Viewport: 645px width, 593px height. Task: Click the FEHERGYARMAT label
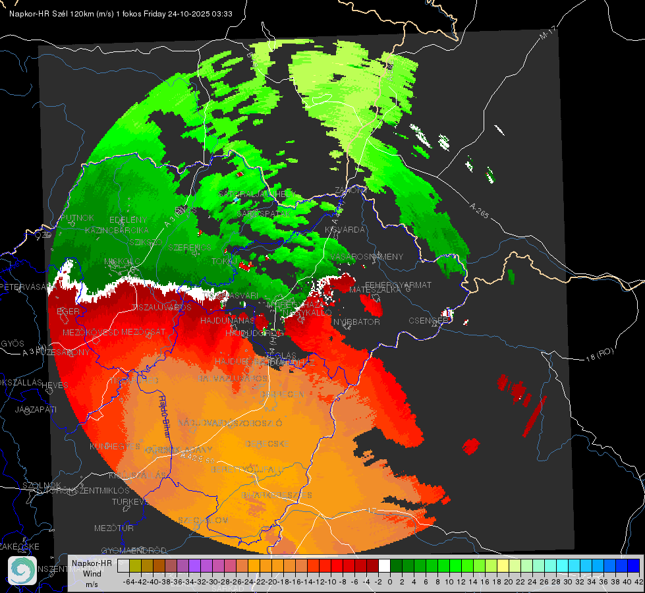pyautogui.click(x=398, y=285)
